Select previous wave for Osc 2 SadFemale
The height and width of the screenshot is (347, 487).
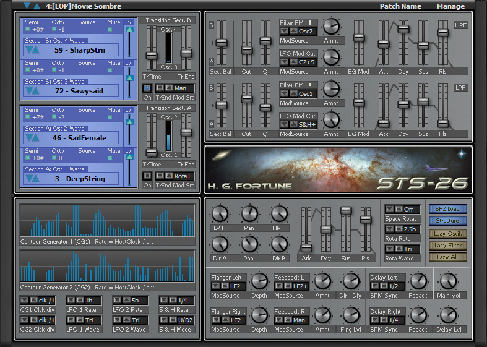[x=29, y=138]
